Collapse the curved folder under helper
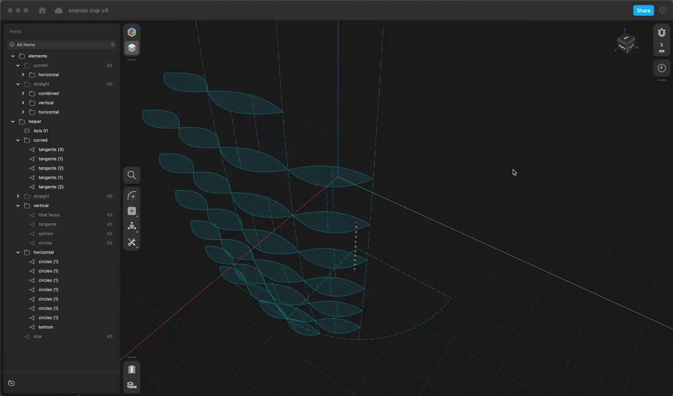673x396 pixels. (x=18, y=140)
